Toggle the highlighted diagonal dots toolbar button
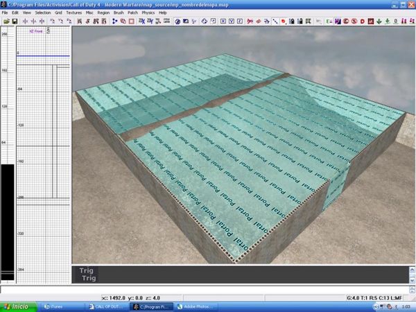 pyautogui.click(x=275, y=21)
